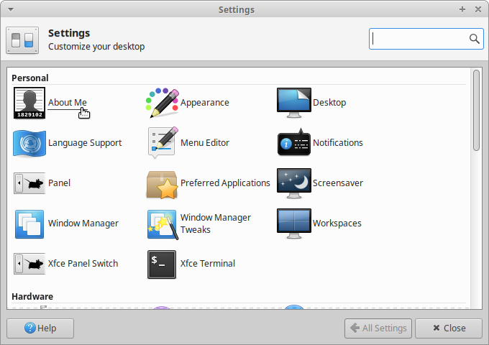Screen dimensions: 489x345
Task: Open the Screensaver moon icon
Action: click(294, 183)
